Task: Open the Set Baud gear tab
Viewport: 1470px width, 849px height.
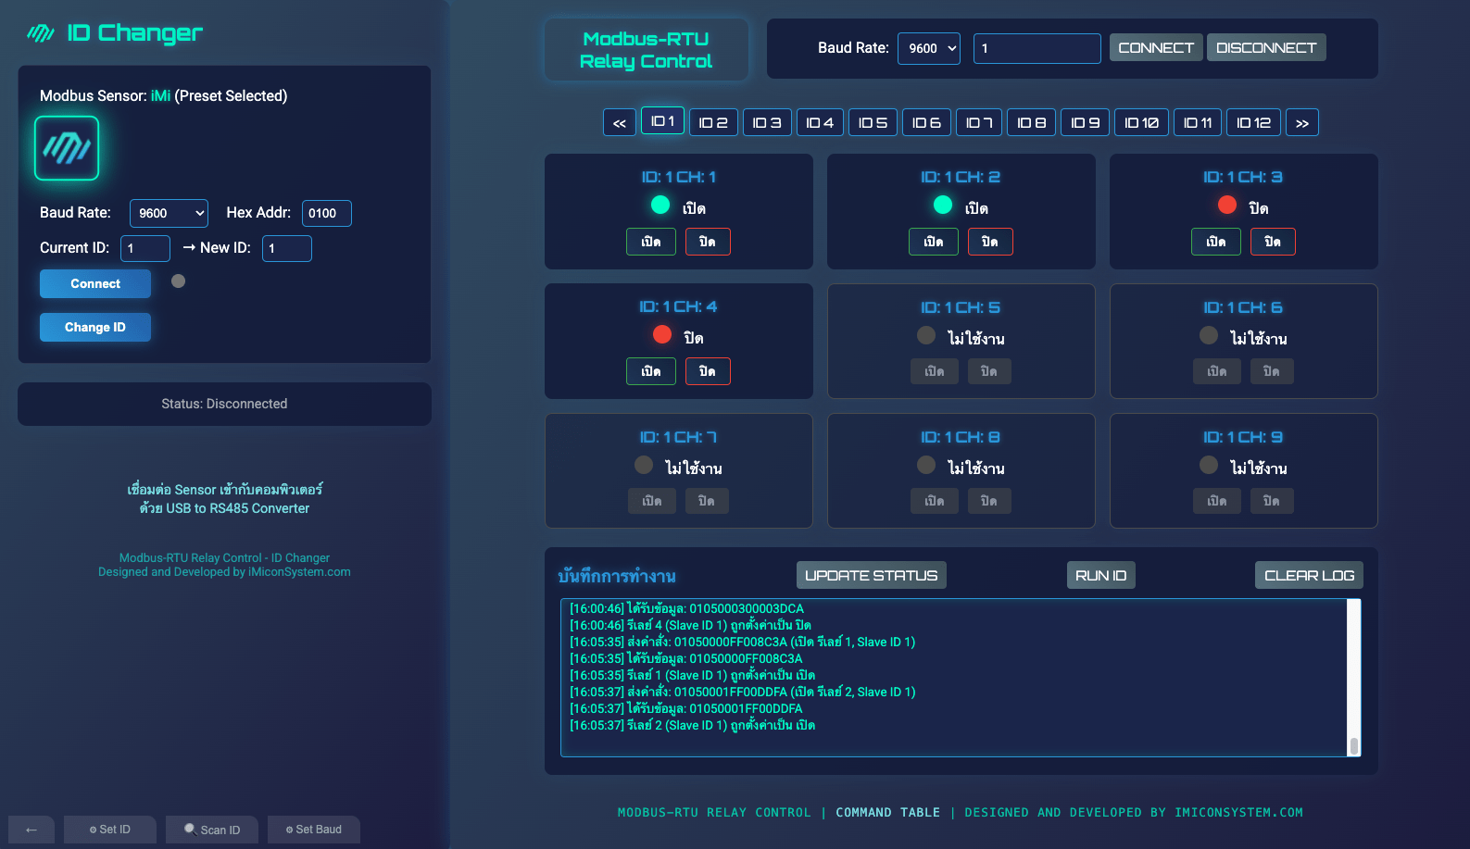Action: coord(314,830)
